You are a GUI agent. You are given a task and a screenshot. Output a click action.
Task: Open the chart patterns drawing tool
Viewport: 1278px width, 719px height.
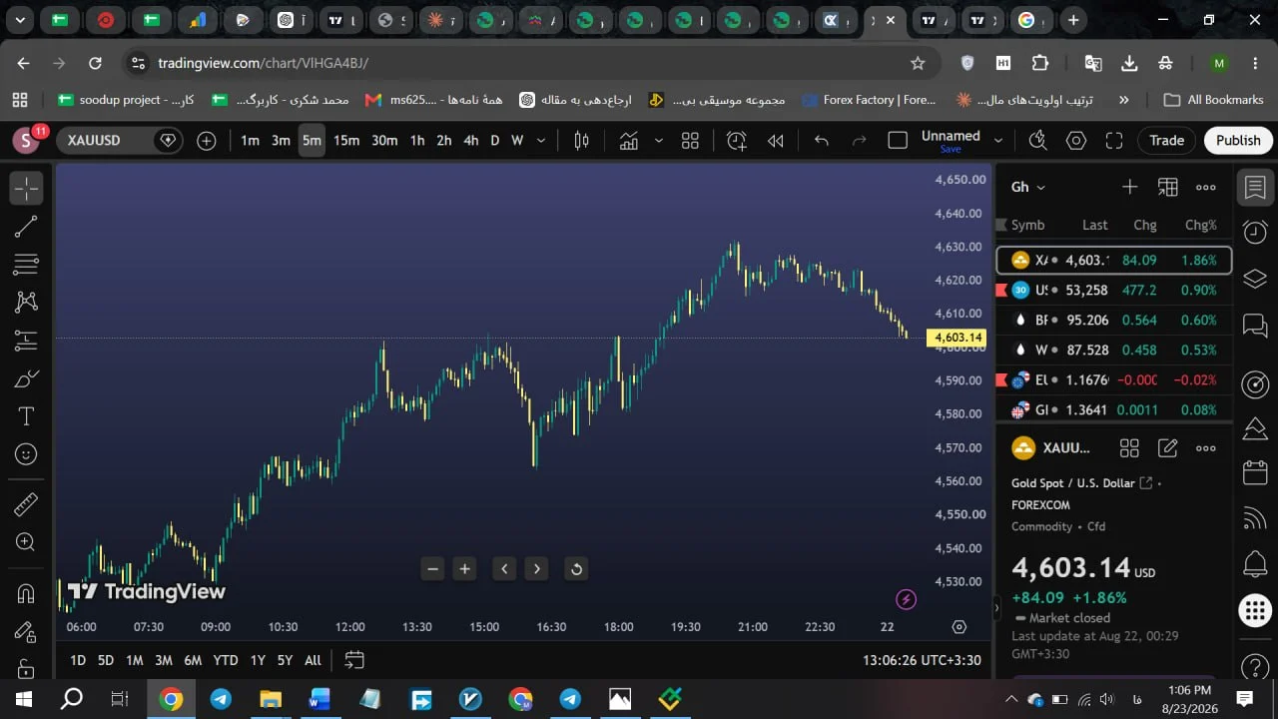(x=26, y=302)
